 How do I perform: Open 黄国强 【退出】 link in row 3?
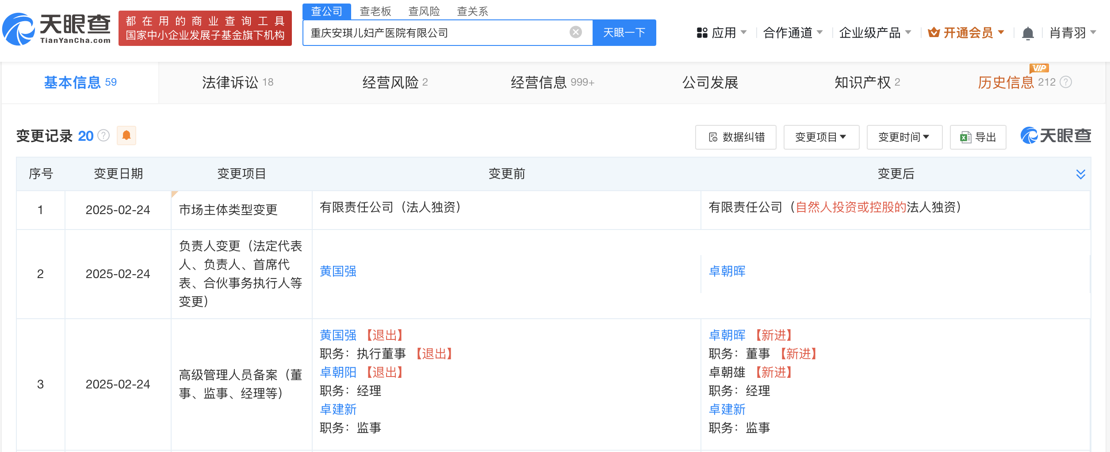click(338, 335)
